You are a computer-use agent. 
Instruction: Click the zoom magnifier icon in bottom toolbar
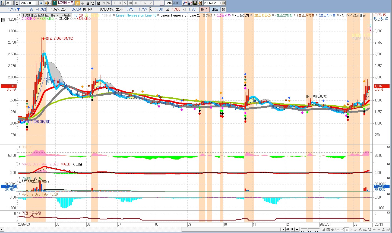pos(370,229)
